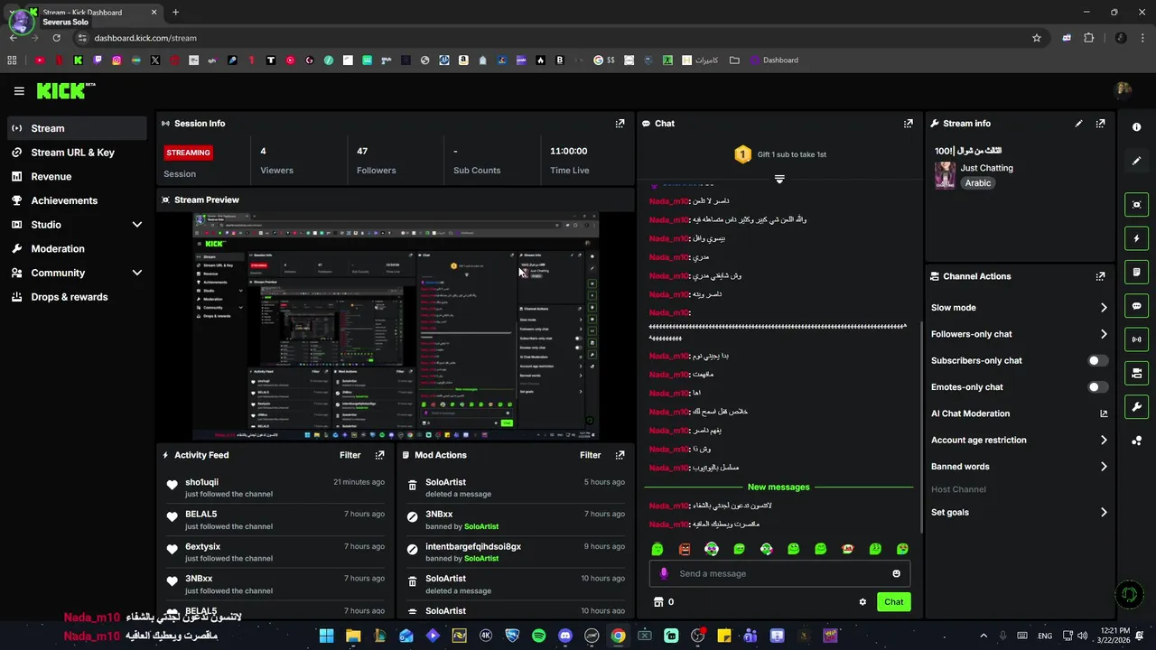Screen dimensions: 1156x650
Task: Go to Stream in sidebar
Action: (x=78, y=128)
